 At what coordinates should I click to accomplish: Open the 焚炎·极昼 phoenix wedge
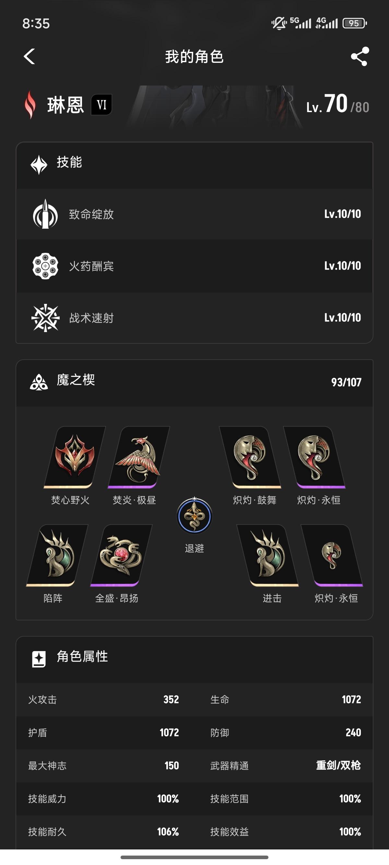pyautogui.click(x=139, y=457)
